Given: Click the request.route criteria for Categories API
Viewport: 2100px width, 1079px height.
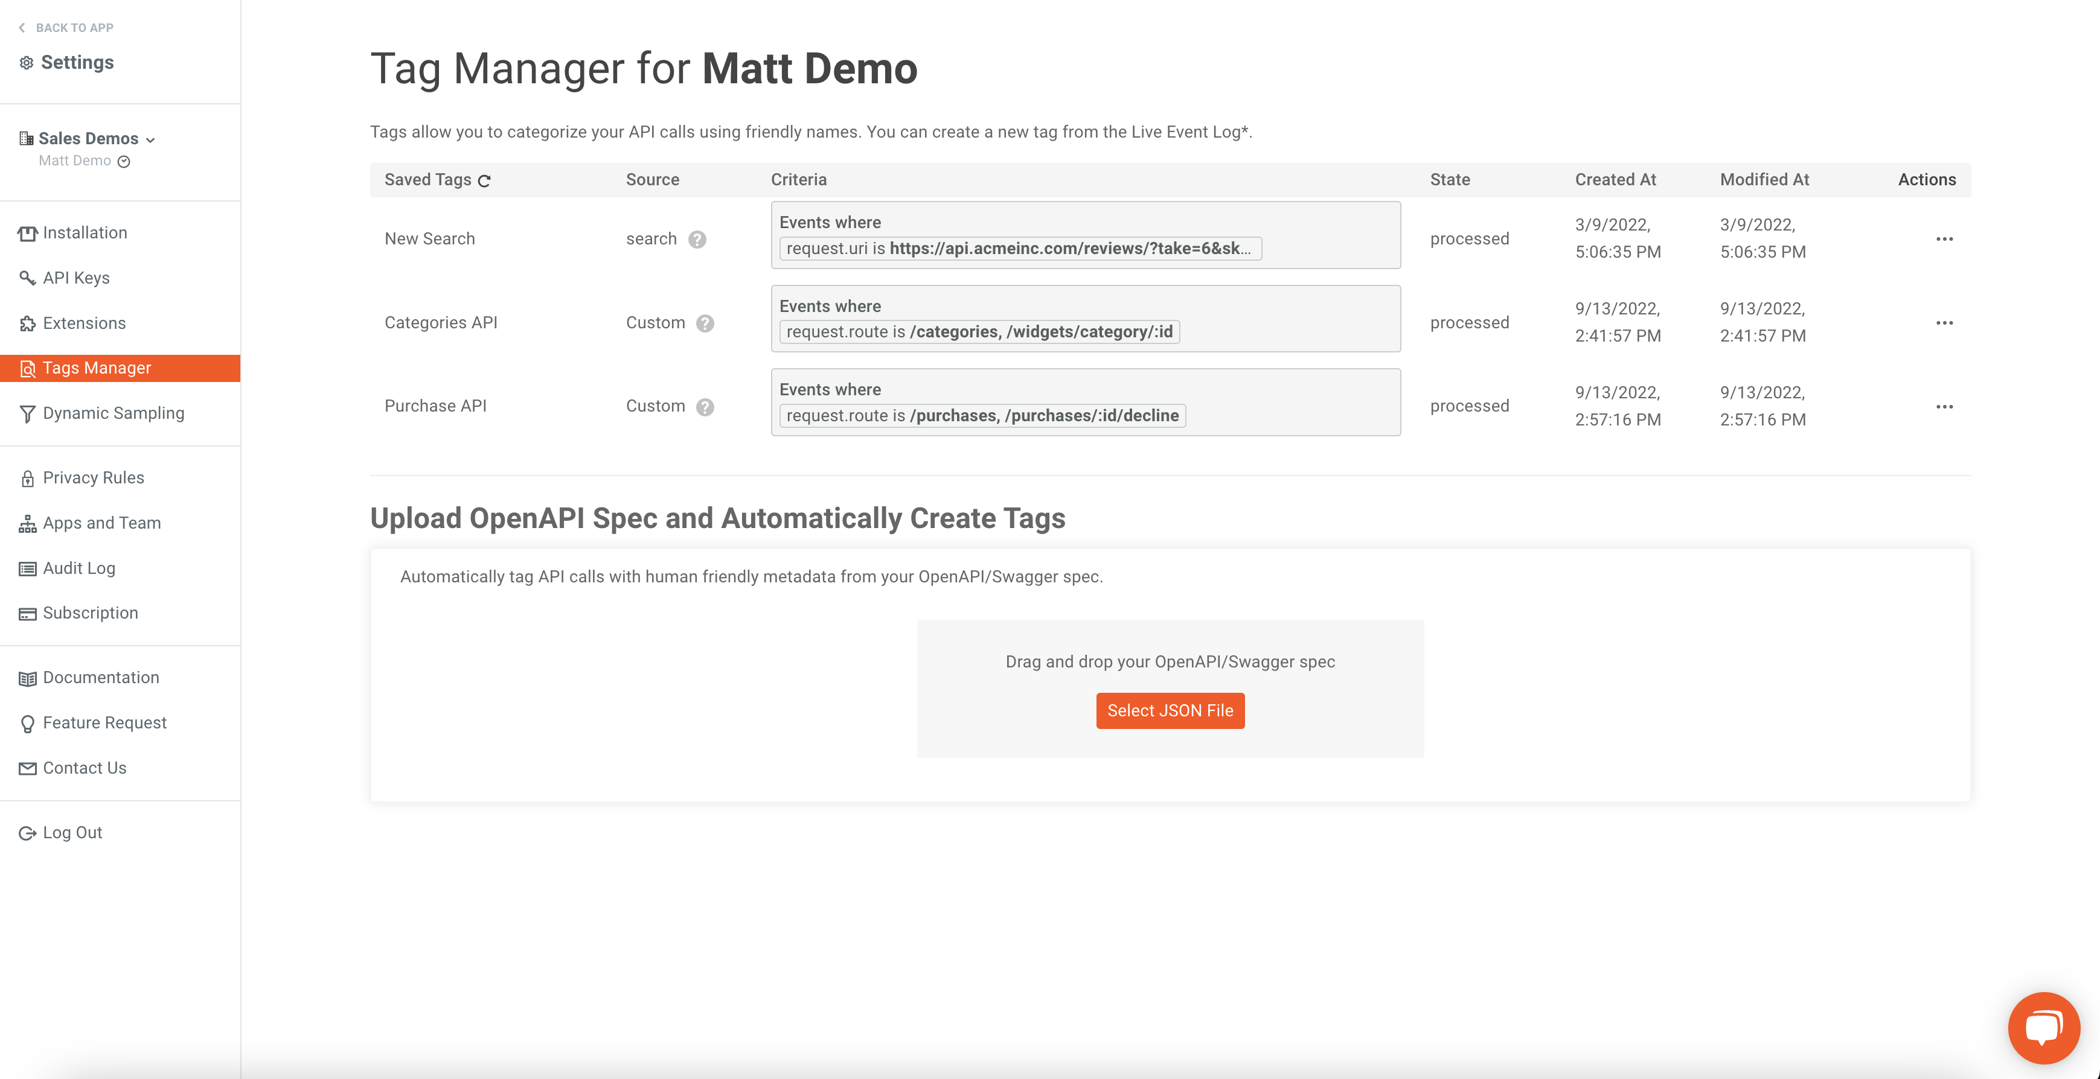Looking at the screenshot, I should 978,332.
